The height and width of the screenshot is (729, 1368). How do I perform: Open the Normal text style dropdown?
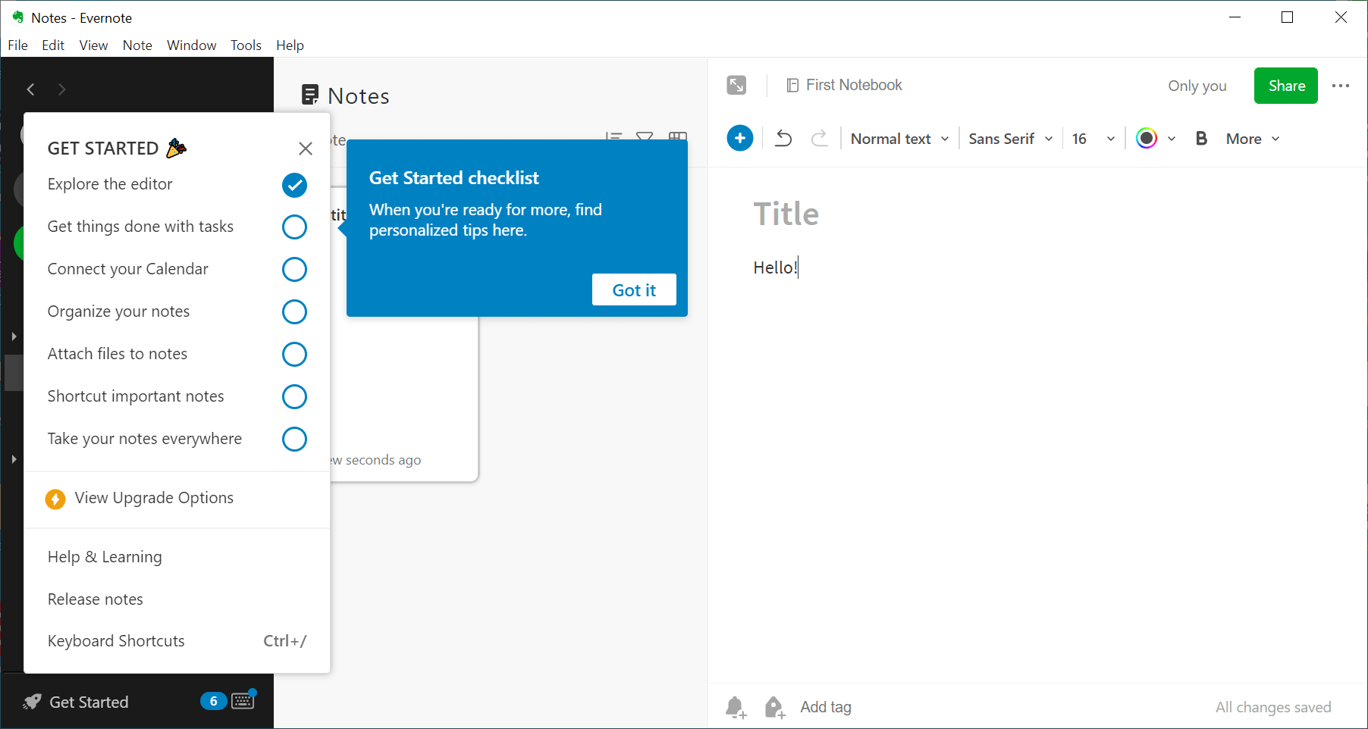(899, 139)
